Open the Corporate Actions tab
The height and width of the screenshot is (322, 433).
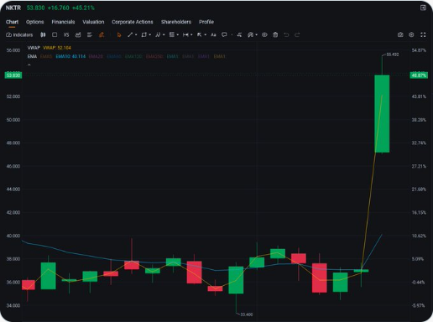[133, 22]
